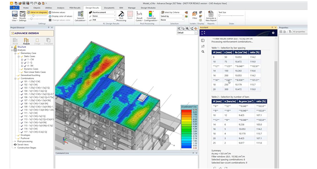Collapse the Analyses tree node
The width and height of the screenshot is (317, 169).
[x=12, y=50]
